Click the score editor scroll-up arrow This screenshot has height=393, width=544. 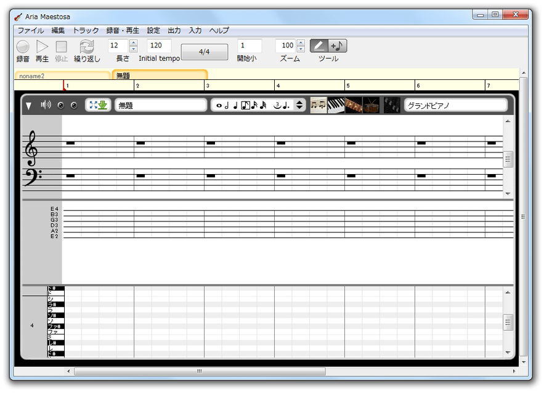pyautogui.click(x=508, y=121)
